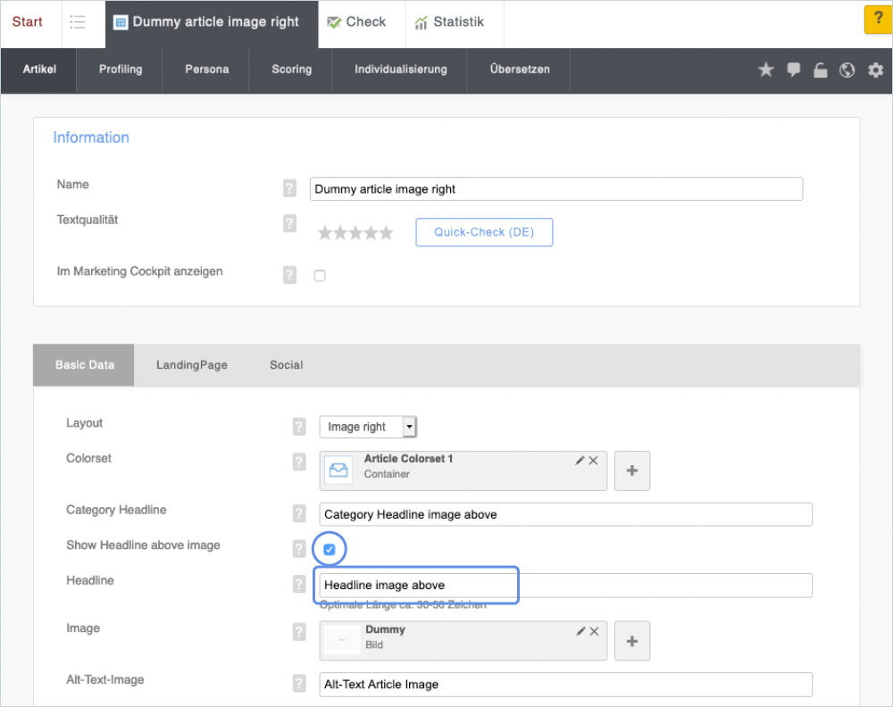The width and height of the screenshot is (893, 707).
Task: Open the Scoring section
Action: tap(292, 70)
